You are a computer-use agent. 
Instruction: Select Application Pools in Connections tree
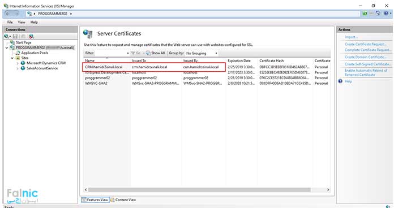tap(35, 53)
